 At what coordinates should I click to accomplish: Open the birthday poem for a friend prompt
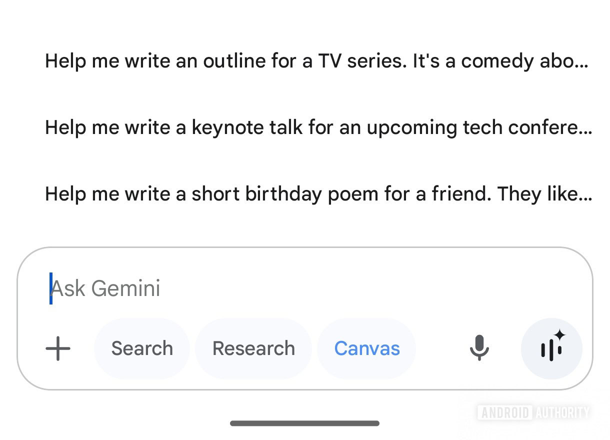[x=318, y=194]
